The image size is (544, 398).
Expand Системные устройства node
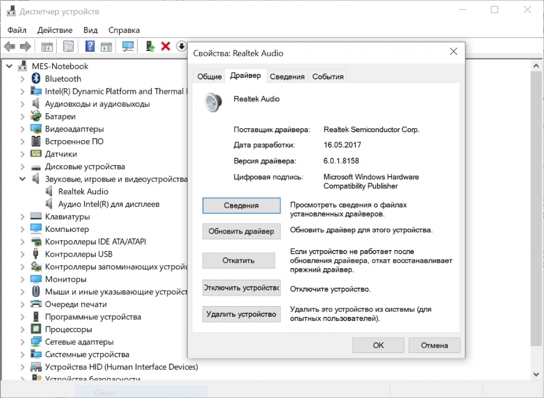point(22,354)
